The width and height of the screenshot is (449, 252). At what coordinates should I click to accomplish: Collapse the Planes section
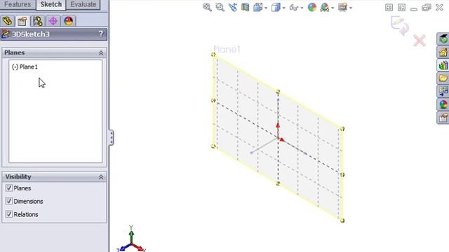pyautogui.click(x=101, y=53)
